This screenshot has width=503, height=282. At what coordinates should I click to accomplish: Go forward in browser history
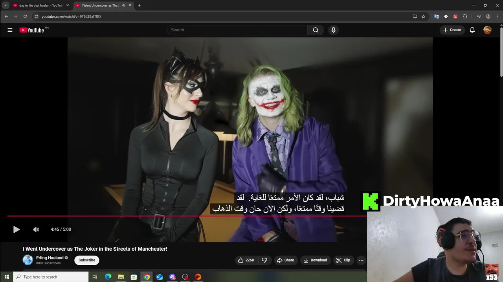(x=16, y=16)
